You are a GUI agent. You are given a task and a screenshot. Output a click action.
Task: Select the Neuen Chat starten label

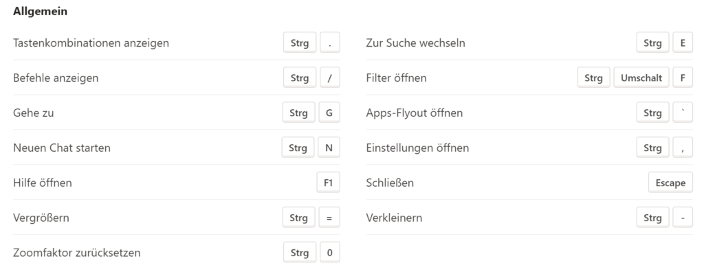[x=61, y=148]
